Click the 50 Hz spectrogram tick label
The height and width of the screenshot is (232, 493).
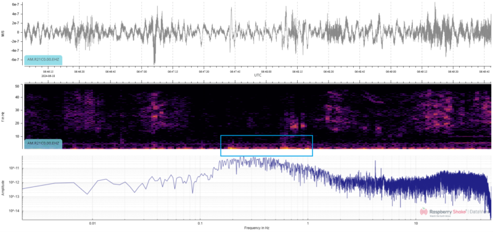18,86
